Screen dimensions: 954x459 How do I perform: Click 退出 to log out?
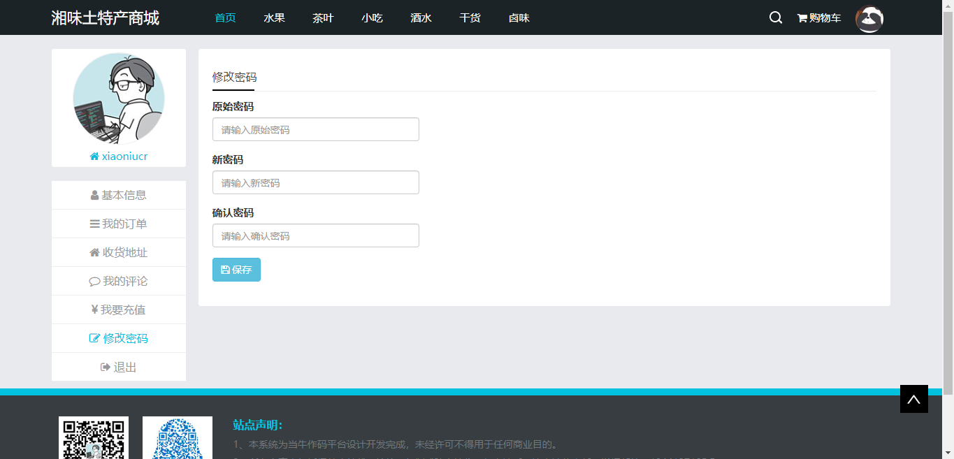119,367
